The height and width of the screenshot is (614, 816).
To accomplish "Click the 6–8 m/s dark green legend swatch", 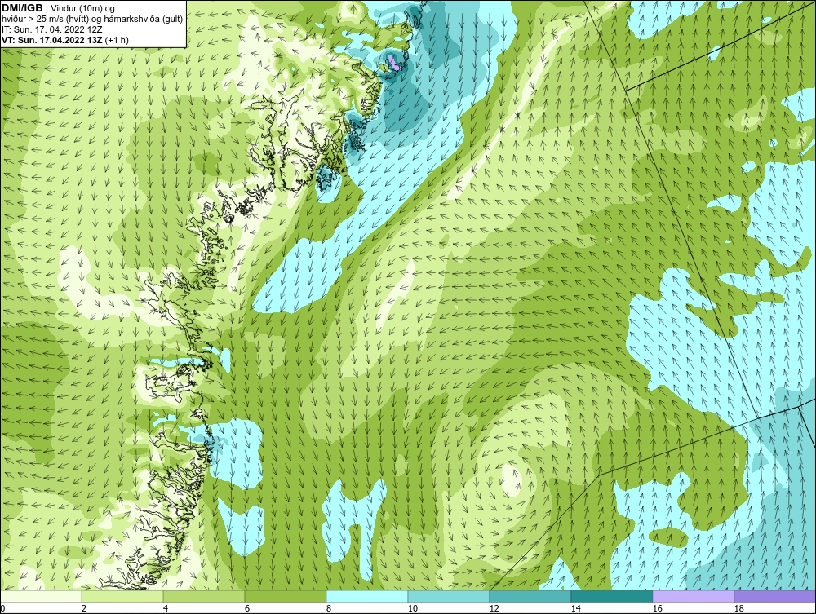I will coord(286,596).
